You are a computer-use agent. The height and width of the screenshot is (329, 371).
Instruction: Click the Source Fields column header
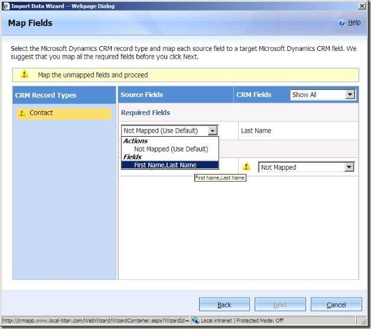coord(142,95)
